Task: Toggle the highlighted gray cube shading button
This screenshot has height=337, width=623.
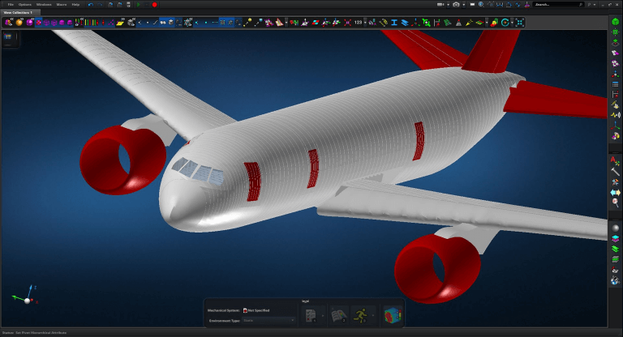Action: click(171, 23)
